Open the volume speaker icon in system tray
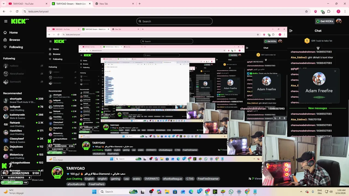 (331, 192)
